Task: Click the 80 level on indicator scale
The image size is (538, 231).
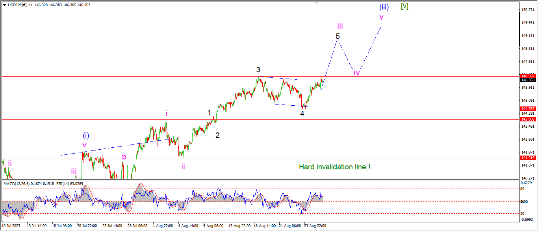Action: [523, 189]
